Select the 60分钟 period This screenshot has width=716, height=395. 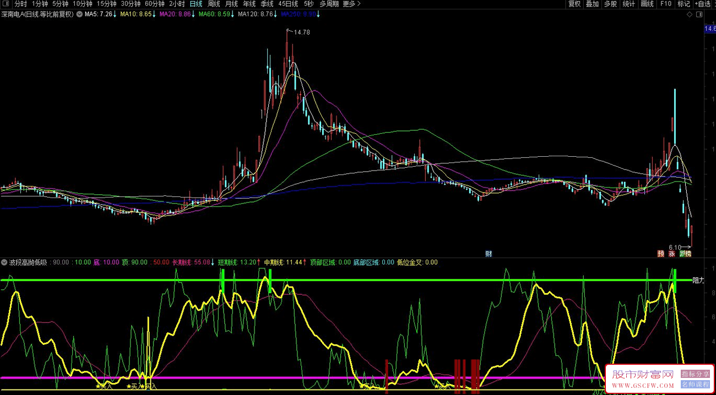(x=155, y=4)
